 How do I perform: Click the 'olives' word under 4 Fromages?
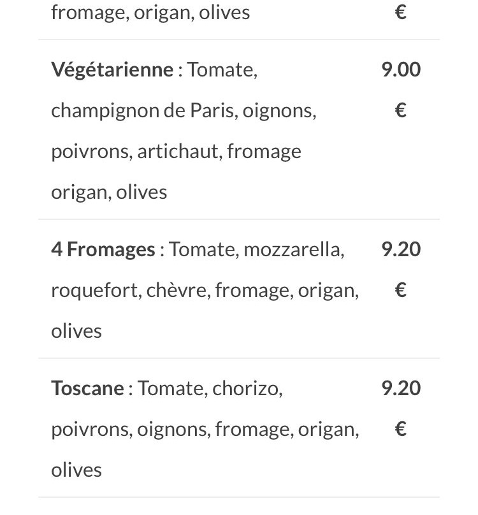(x=76, y=331)
